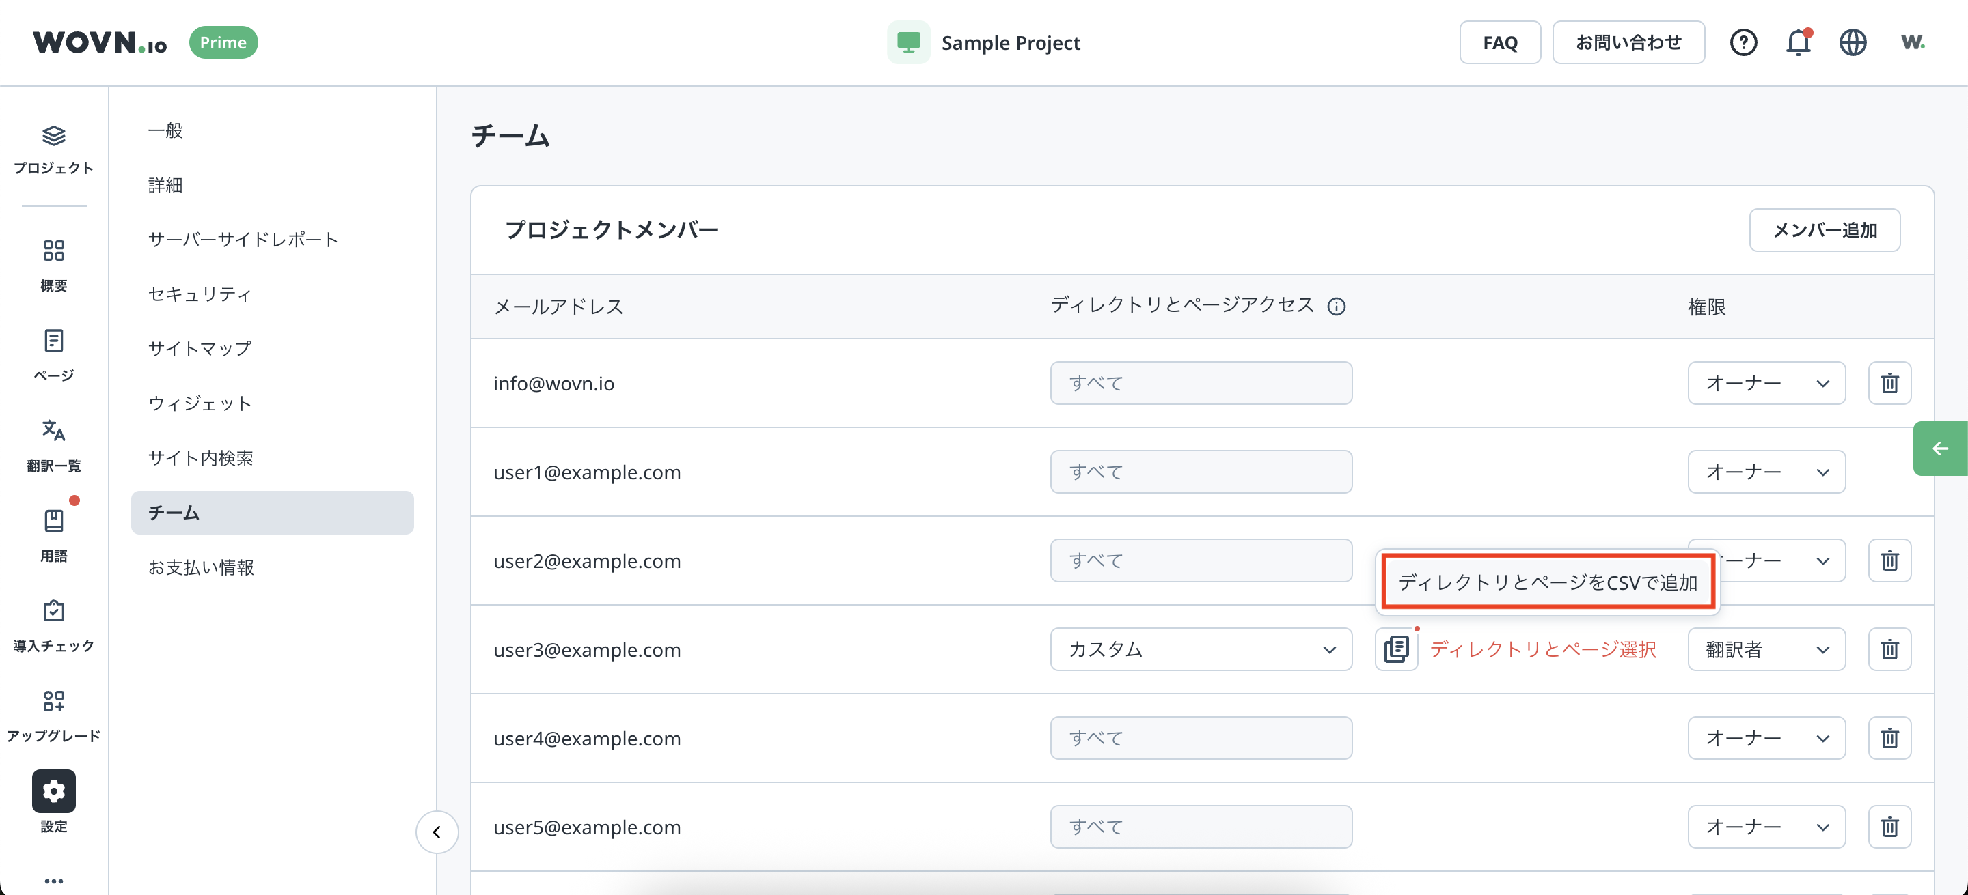
Task: Open the オーナー role dropdown for user1@example.com
Action: 1766,472
